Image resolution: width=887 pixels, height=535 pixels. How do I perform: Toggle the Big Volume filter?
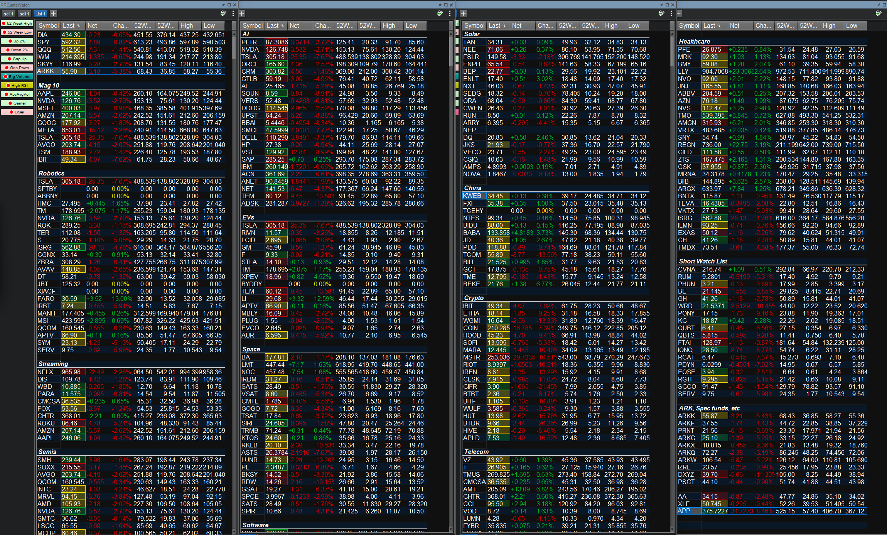click(17, 77)
